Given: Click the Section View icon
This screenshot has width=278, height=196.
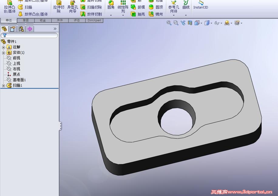Looking at the screenshot, I should [190, 23].
